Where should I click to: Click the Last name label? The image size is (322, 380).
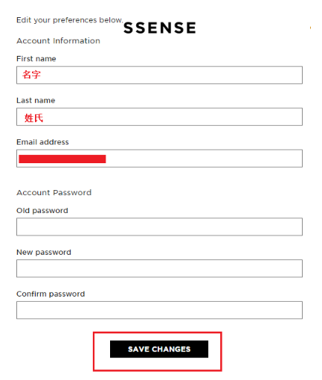(36, 101)
